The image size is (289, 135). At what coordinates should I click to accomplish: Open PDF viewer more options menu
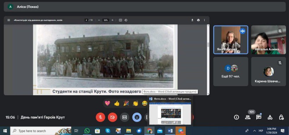[x=204, y=20]
